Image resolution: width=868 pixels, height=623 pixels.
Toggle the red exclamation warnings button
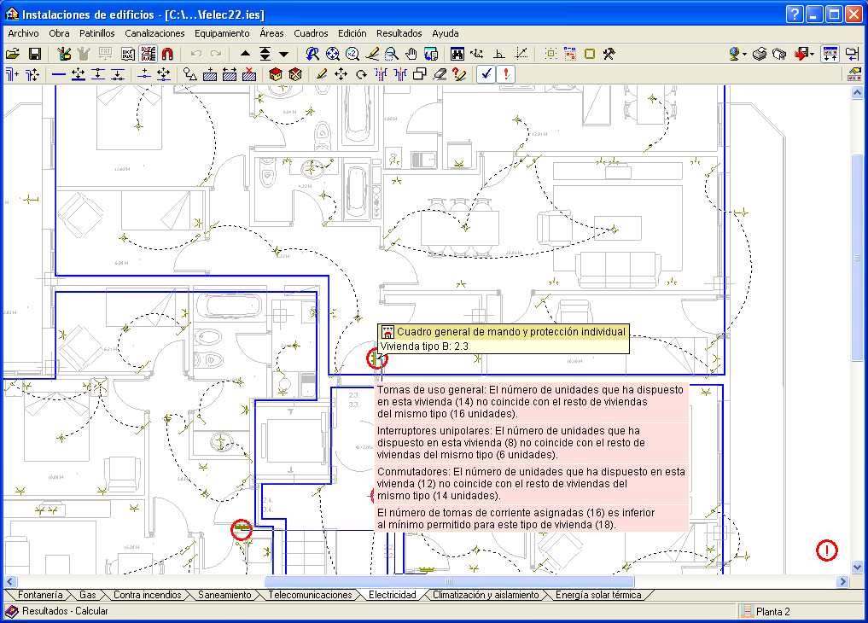click(506, 74)
